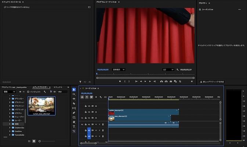
Task: Select the curtain_base_after.mp4 thumbnail
Action: tap(41, 105)
